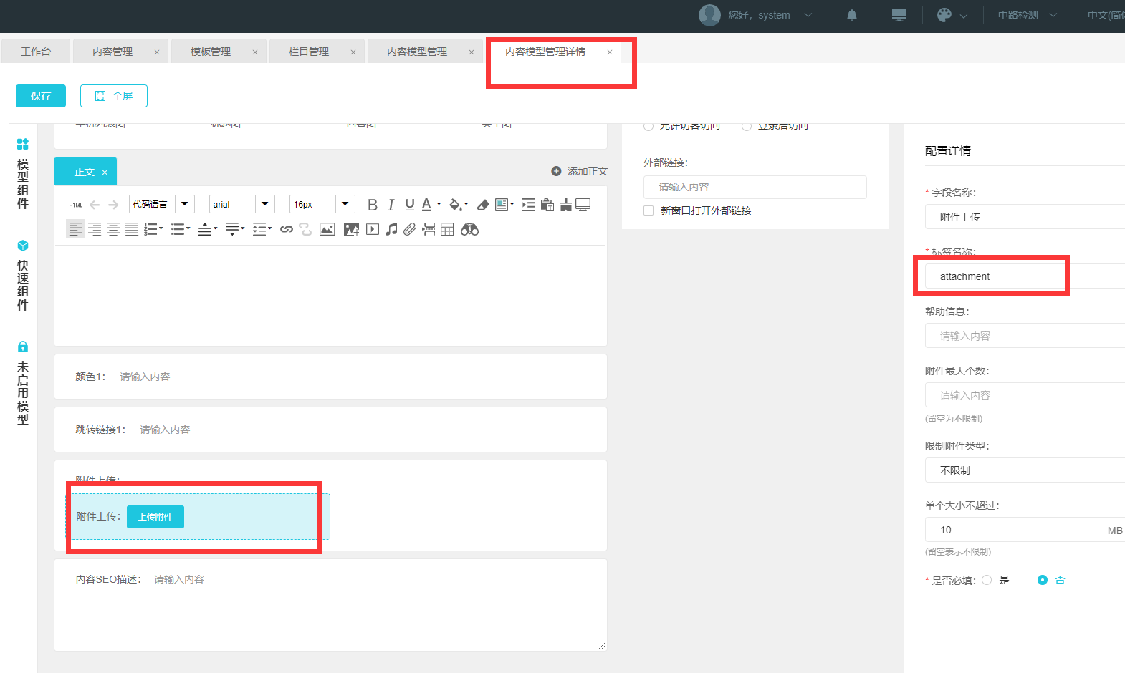The width and height of the screenshot is (1125, 673).
Task: Insert a single image in the editor
Action: pos(327,229)
